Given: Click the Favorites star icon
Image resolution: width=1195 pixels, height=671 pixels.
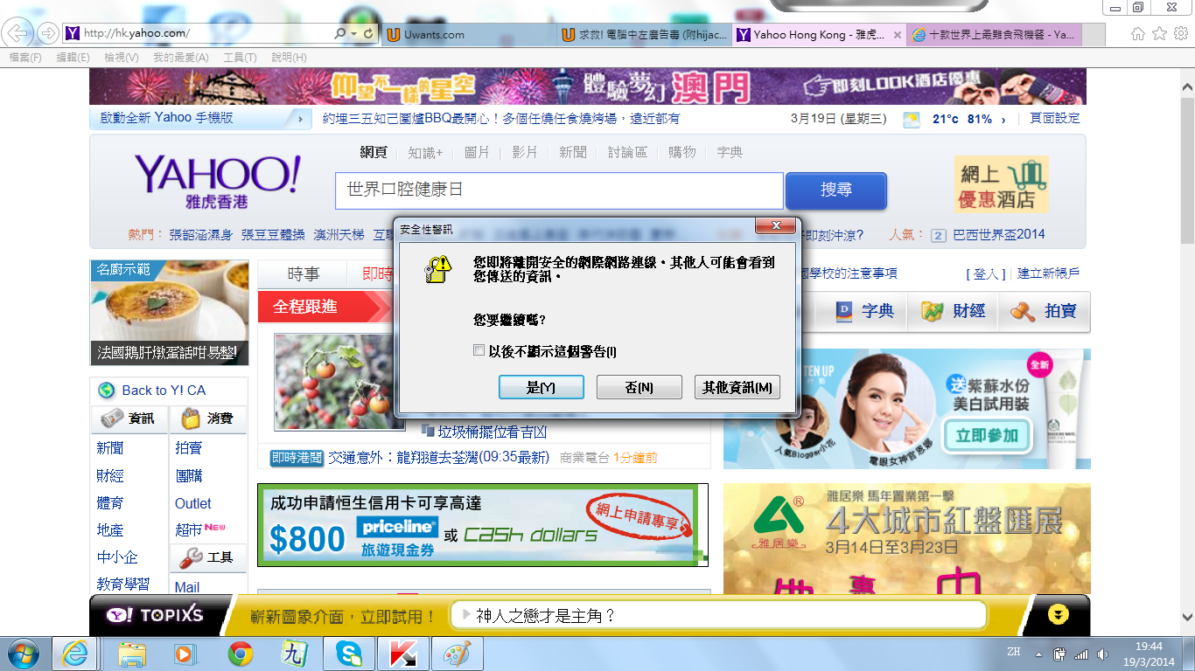Looking at the screenshot, I should point(1159,34).
